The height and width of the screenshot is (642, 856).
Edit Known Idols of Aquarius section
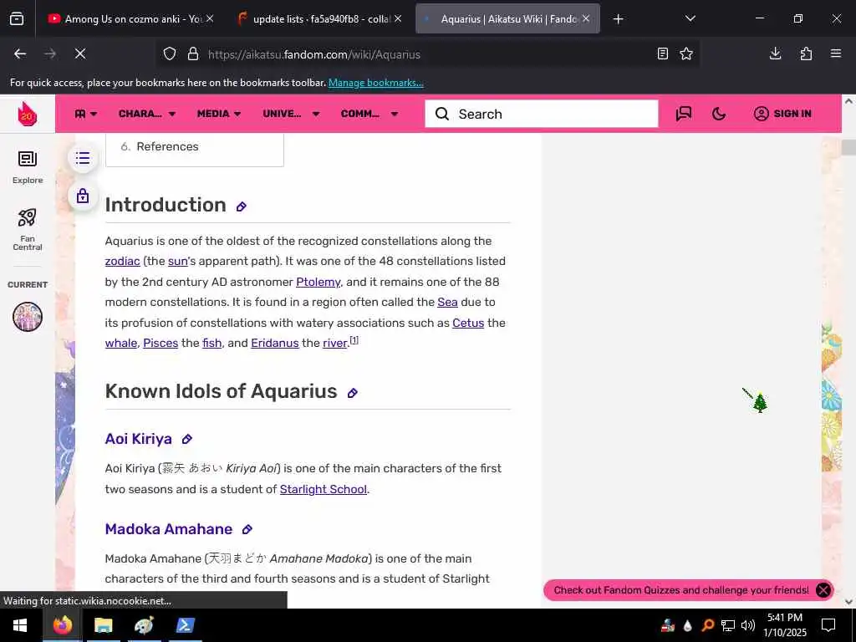(x=353, y=393)
